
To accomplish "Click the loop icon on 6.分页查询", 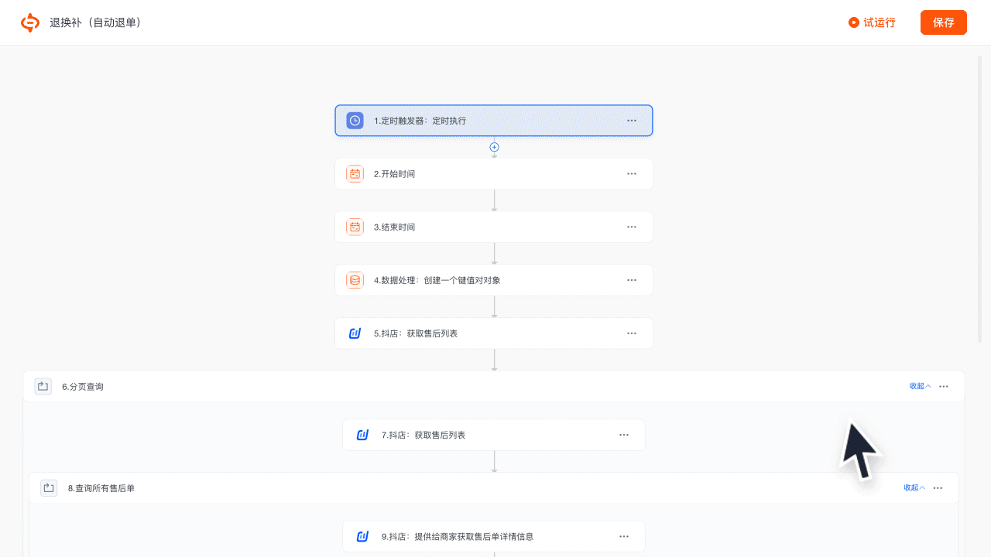I will click(x=43, y=386).
